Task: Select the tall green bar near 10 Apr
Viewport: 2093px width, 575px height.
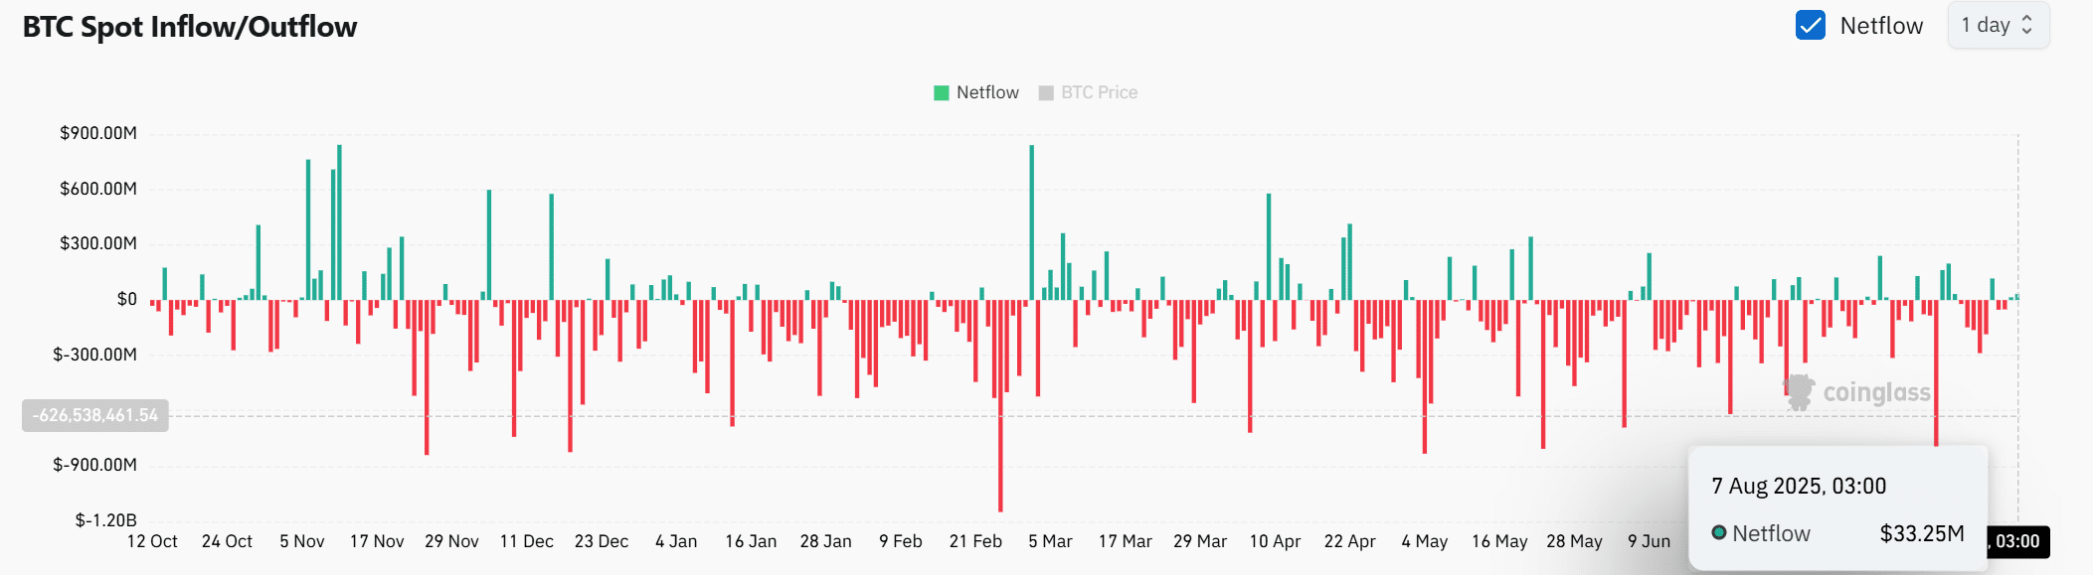Action: (1269, 243)
